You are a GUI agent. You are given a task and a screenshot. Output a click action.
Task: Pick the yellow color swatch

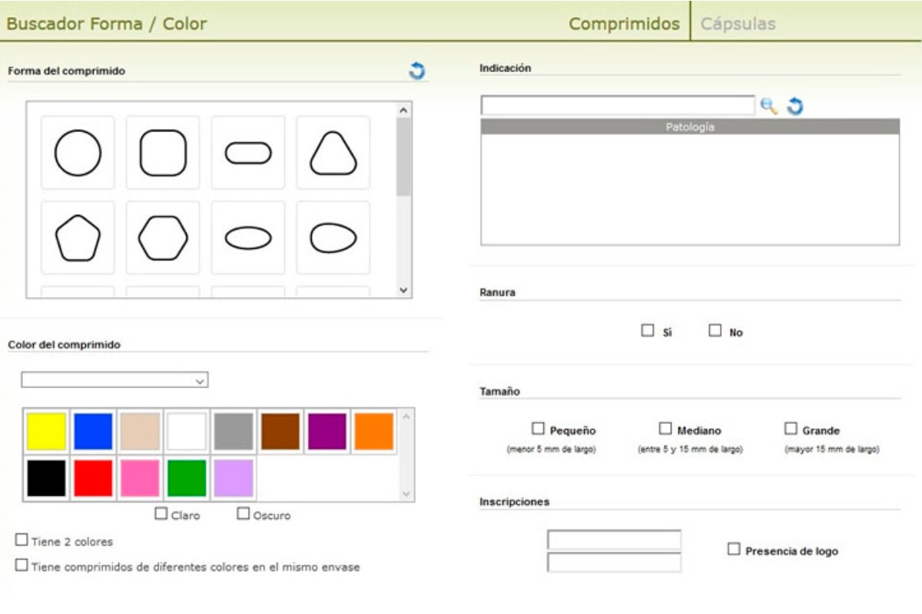click(47, 431)
